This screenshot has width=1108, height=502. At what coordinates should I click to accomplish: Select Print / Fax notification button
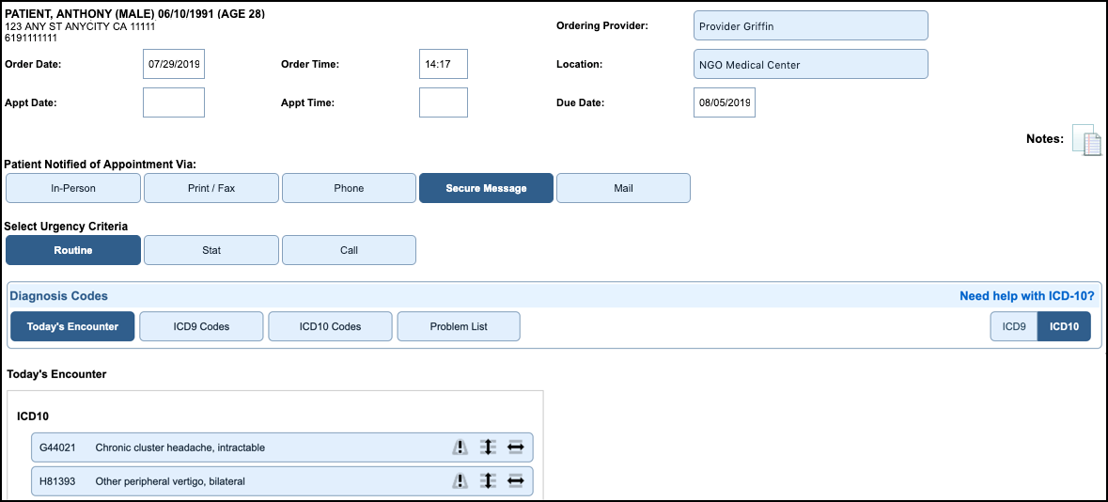(x=211, y=188)
